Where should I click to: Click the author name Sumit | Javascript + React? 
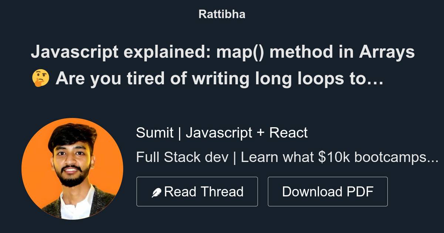[222, 132]
